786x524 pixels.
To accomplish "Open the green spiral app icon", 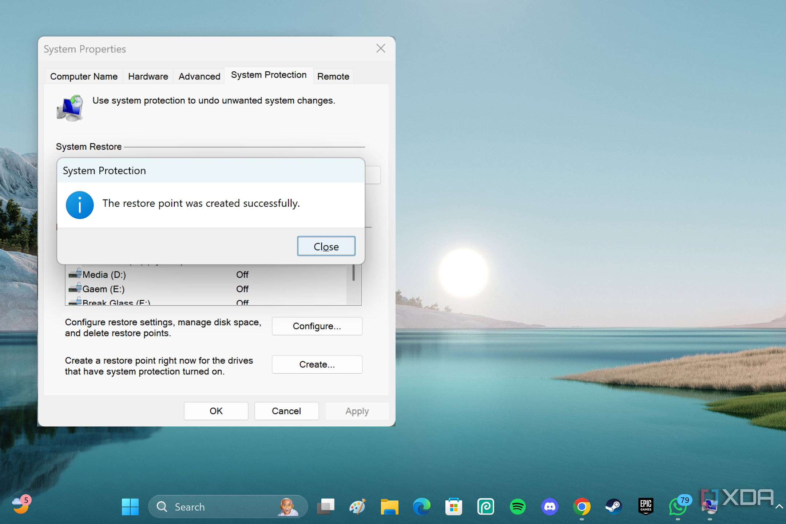I will pyautogui.click(x=486, y=507).
